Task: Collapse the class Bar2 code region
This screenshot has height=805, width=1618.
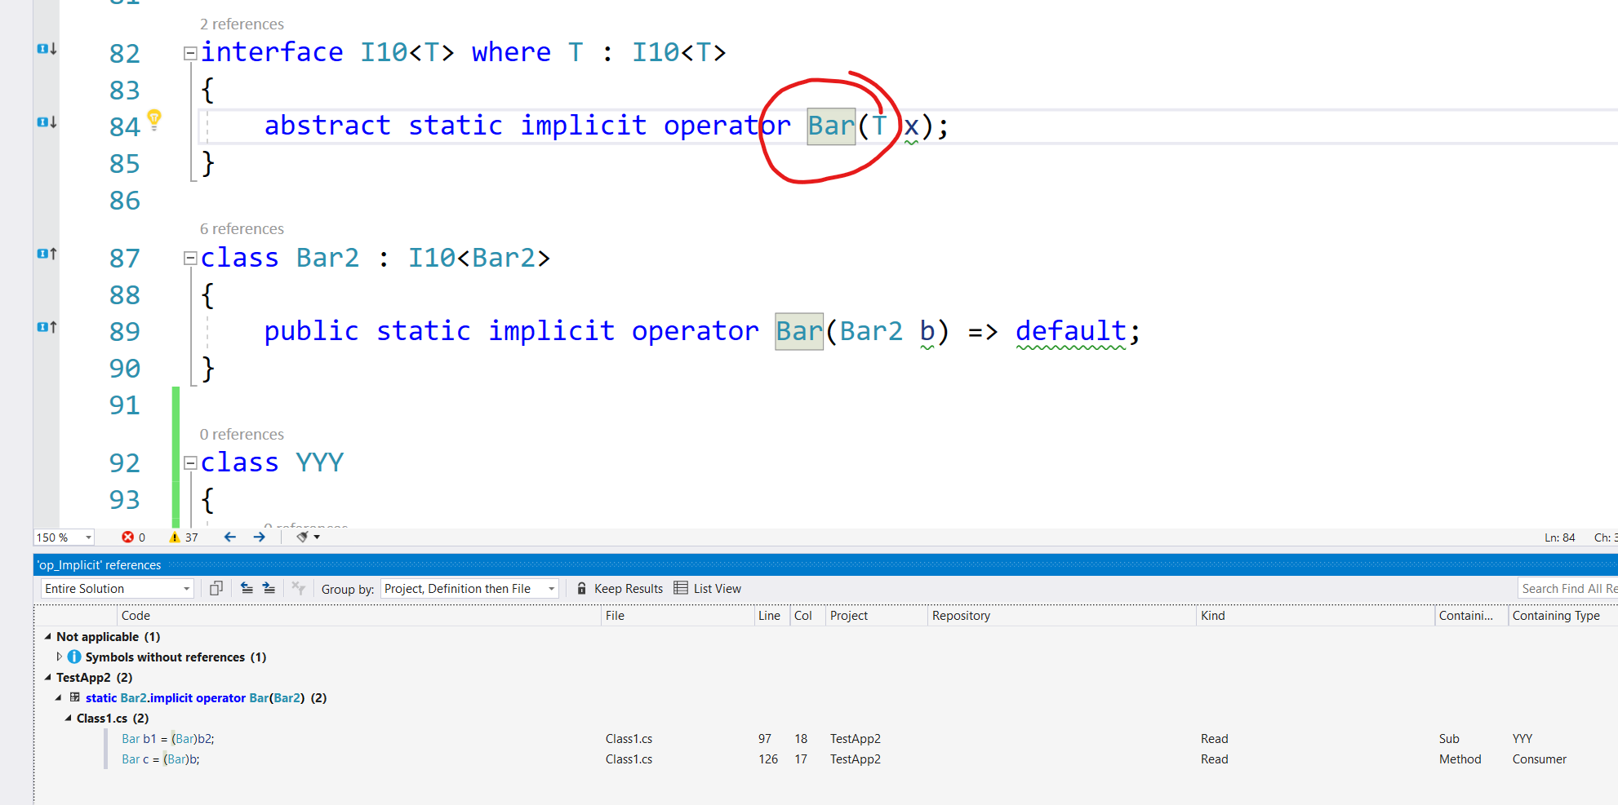Action: click(189, 257)
